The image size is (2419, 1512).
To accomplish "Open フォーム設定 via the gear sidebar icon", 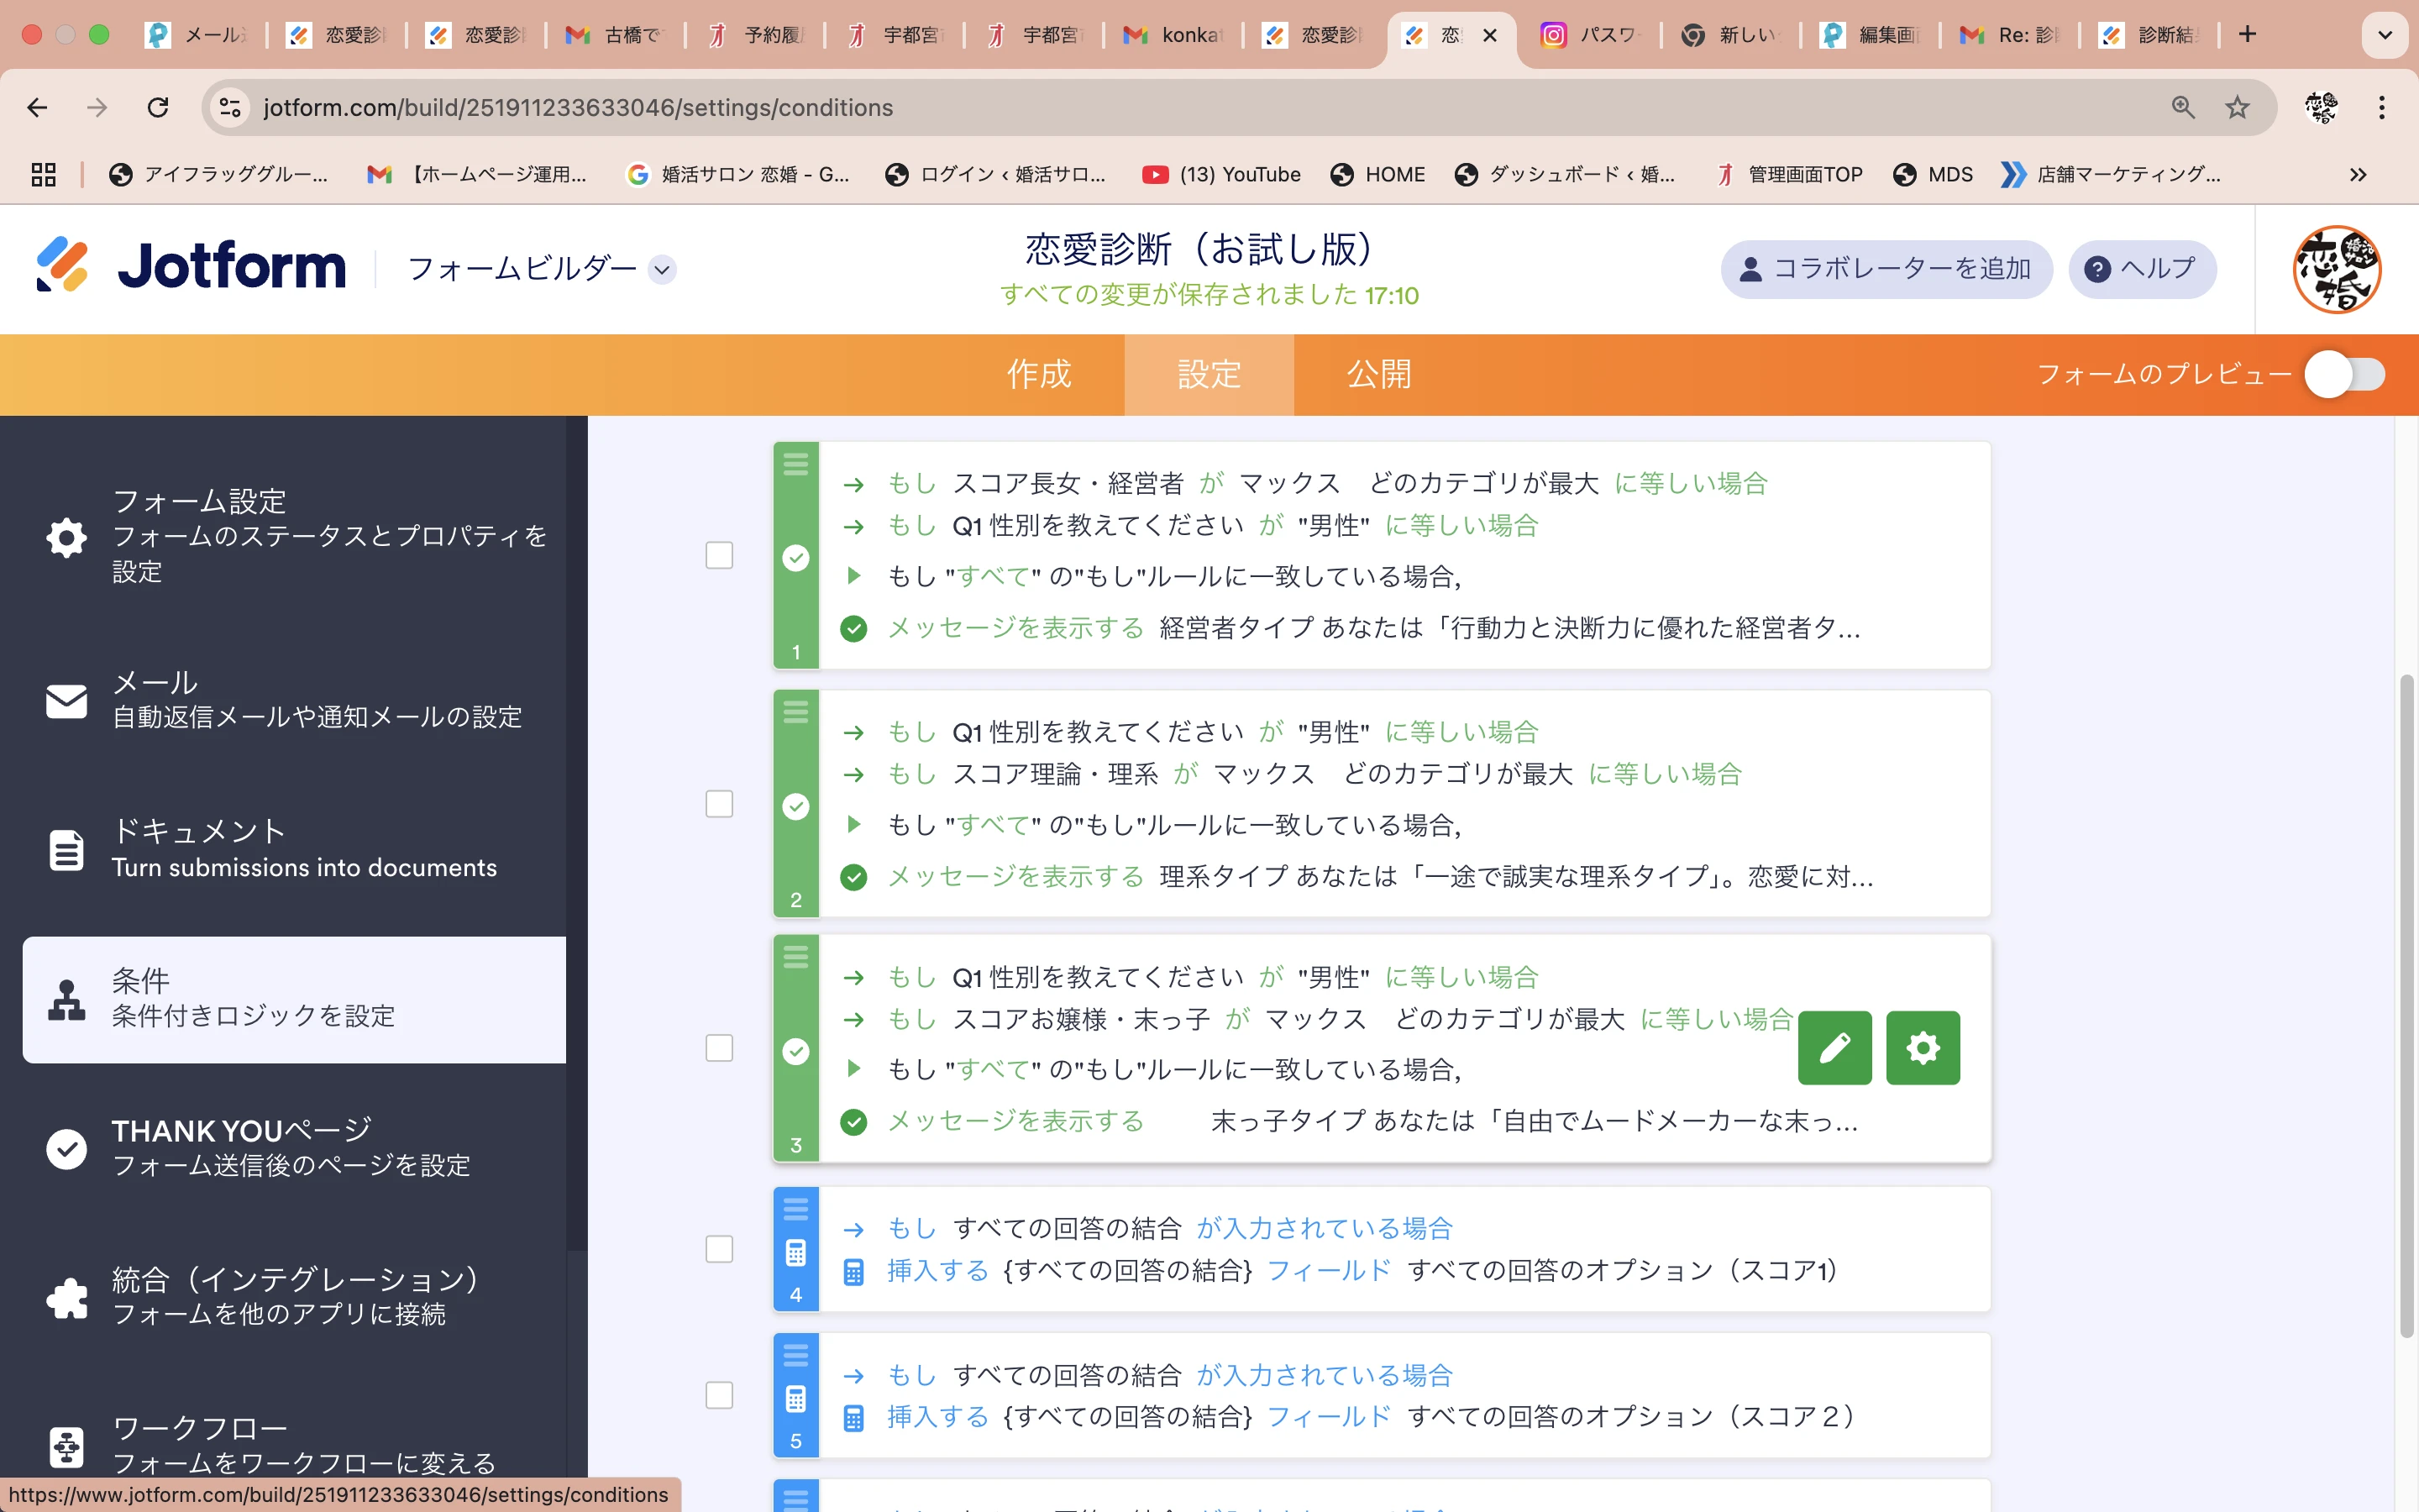I will (65, 537).
